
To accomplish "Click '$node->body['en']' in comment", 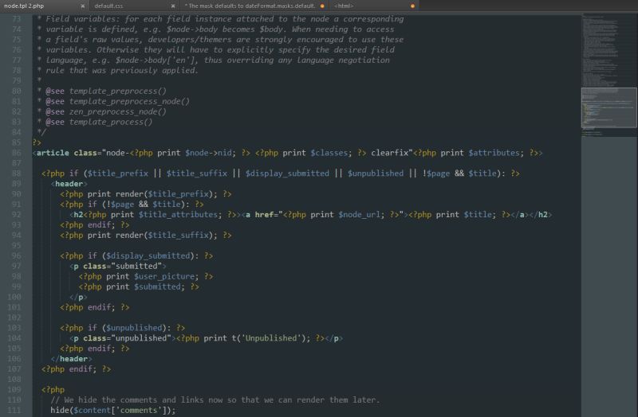I will [x=157, y=60].
